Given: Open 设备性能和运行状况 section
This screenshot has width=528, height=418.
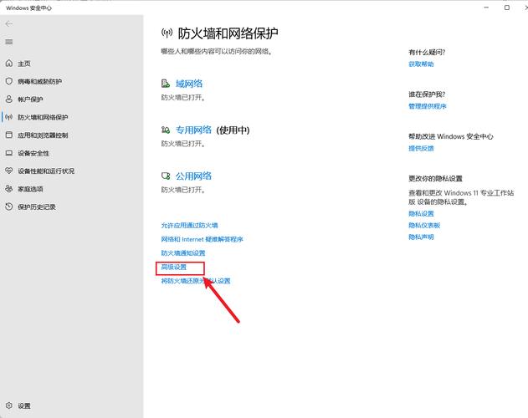Looking at the screenshot, I should click(46, 171).
